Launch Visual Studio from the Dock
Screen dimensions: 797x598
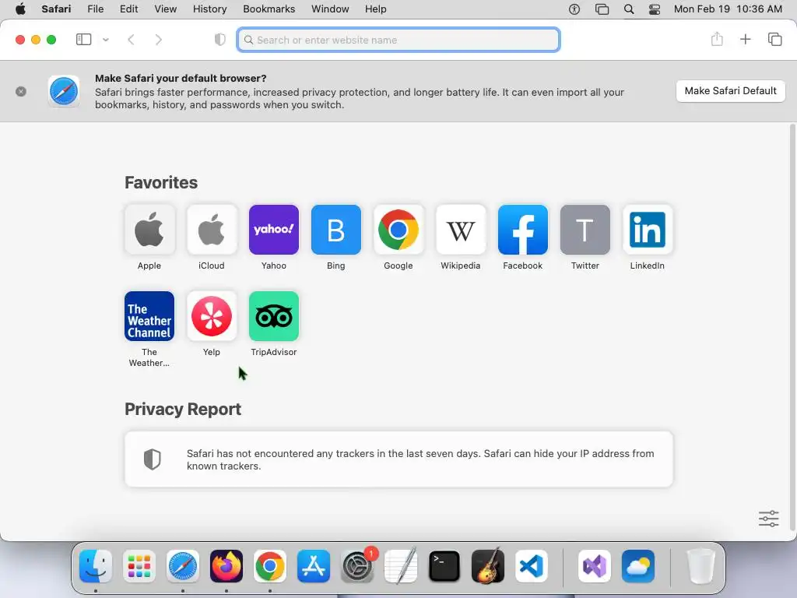pyautogui.click(x=594, y=566)
